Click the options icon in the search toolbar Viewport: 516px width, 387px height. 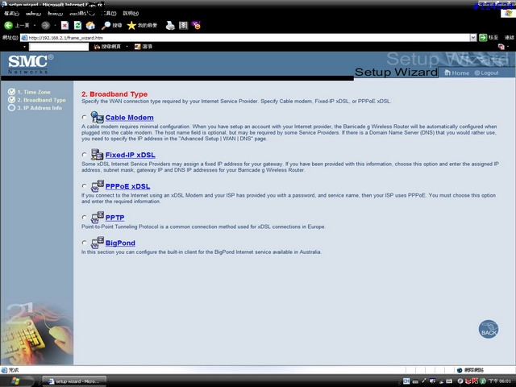tap(138, 47)
